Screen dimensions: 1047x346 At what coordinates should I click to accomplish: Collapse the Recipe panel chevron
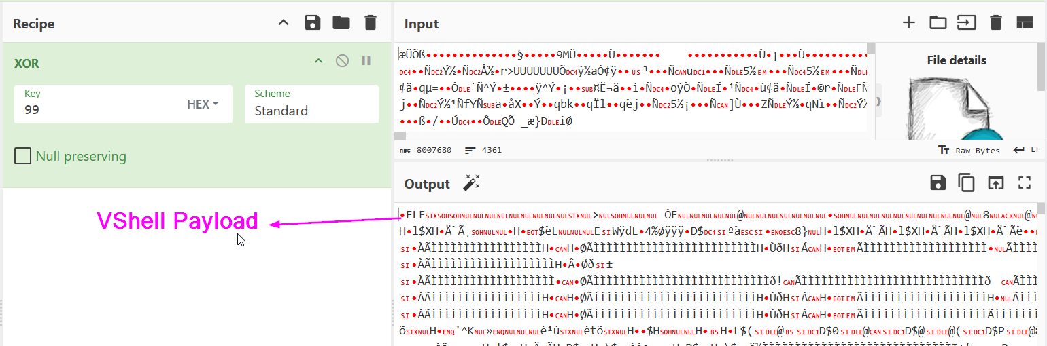click(284, 23)
